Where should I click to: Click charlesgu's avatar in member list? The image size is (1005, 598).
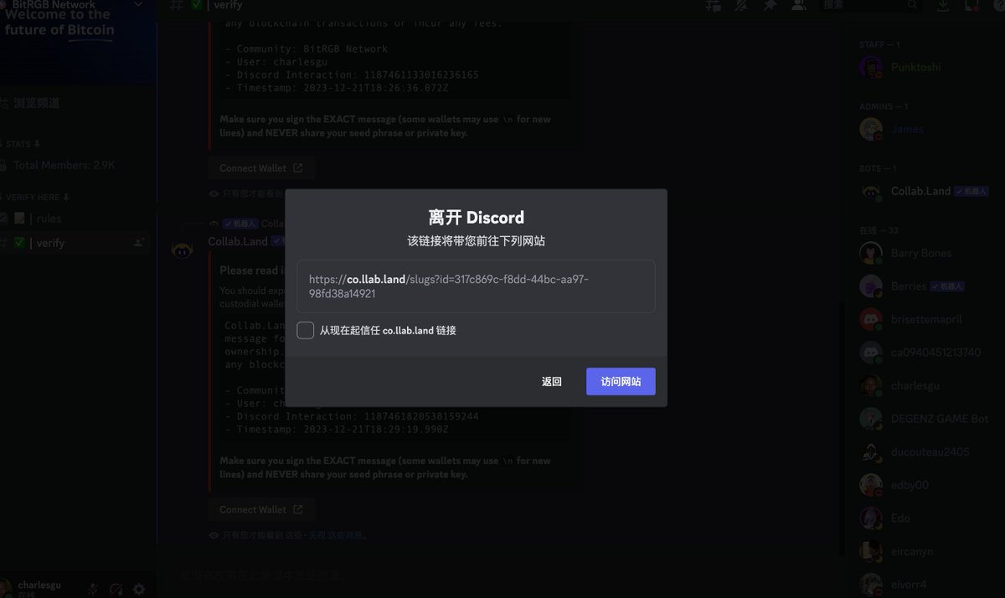click(871, 385)
